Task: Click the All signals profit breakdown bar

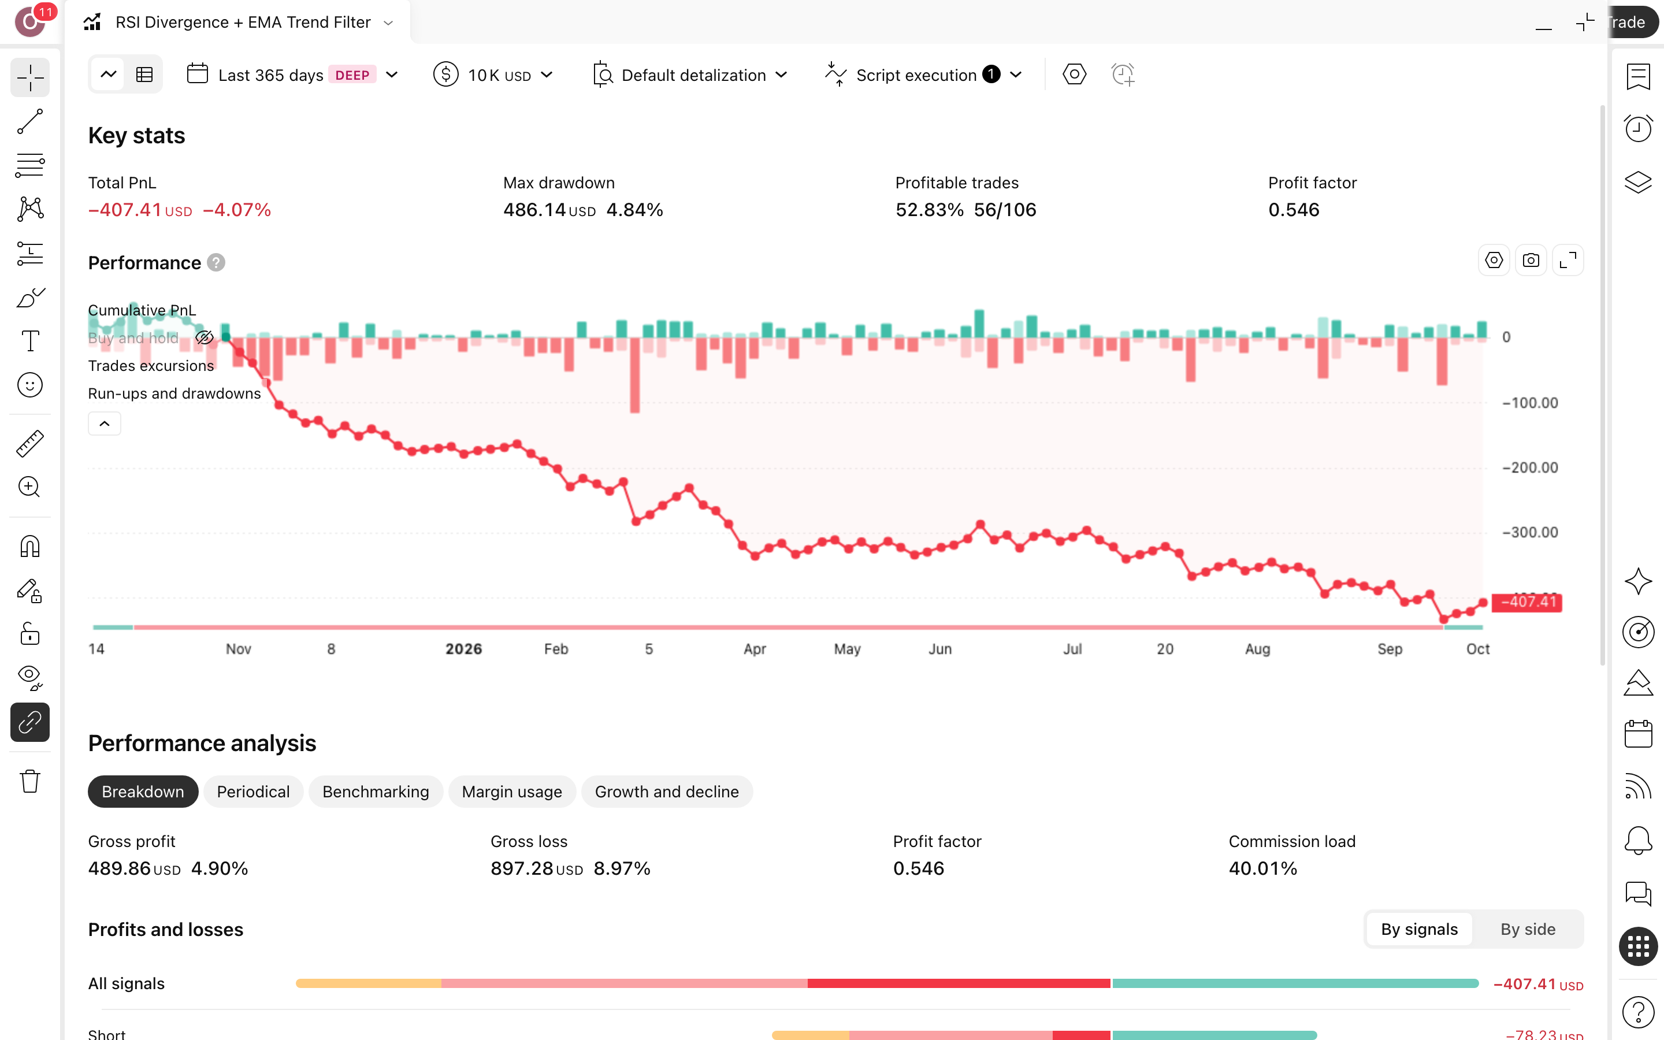Action: tap(887, 983)
